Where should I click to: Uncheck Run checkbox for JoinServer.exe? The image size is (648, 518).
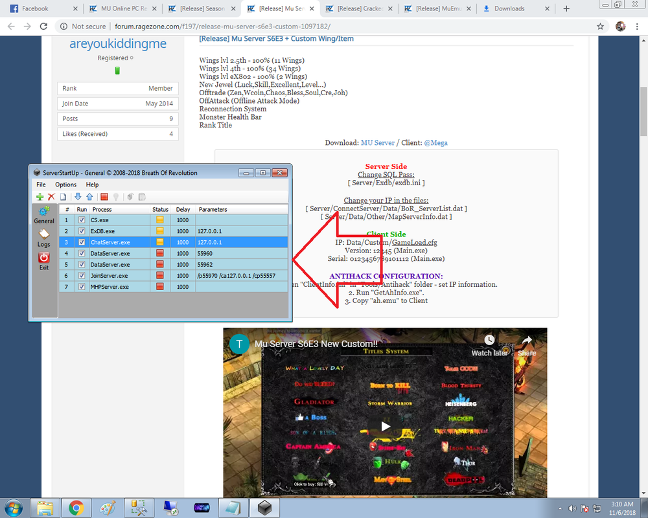(x=82, y=276)
